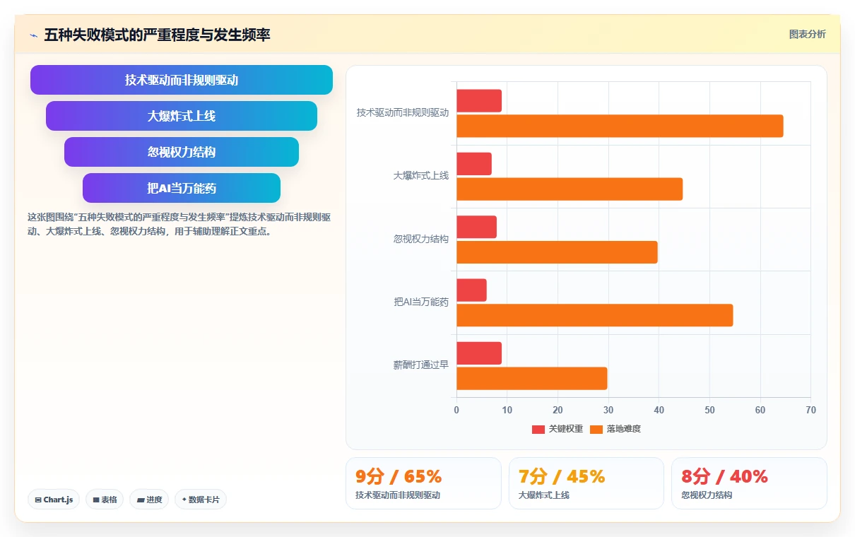Click the 数据卡片 tag chip

(x=201, y=500)
